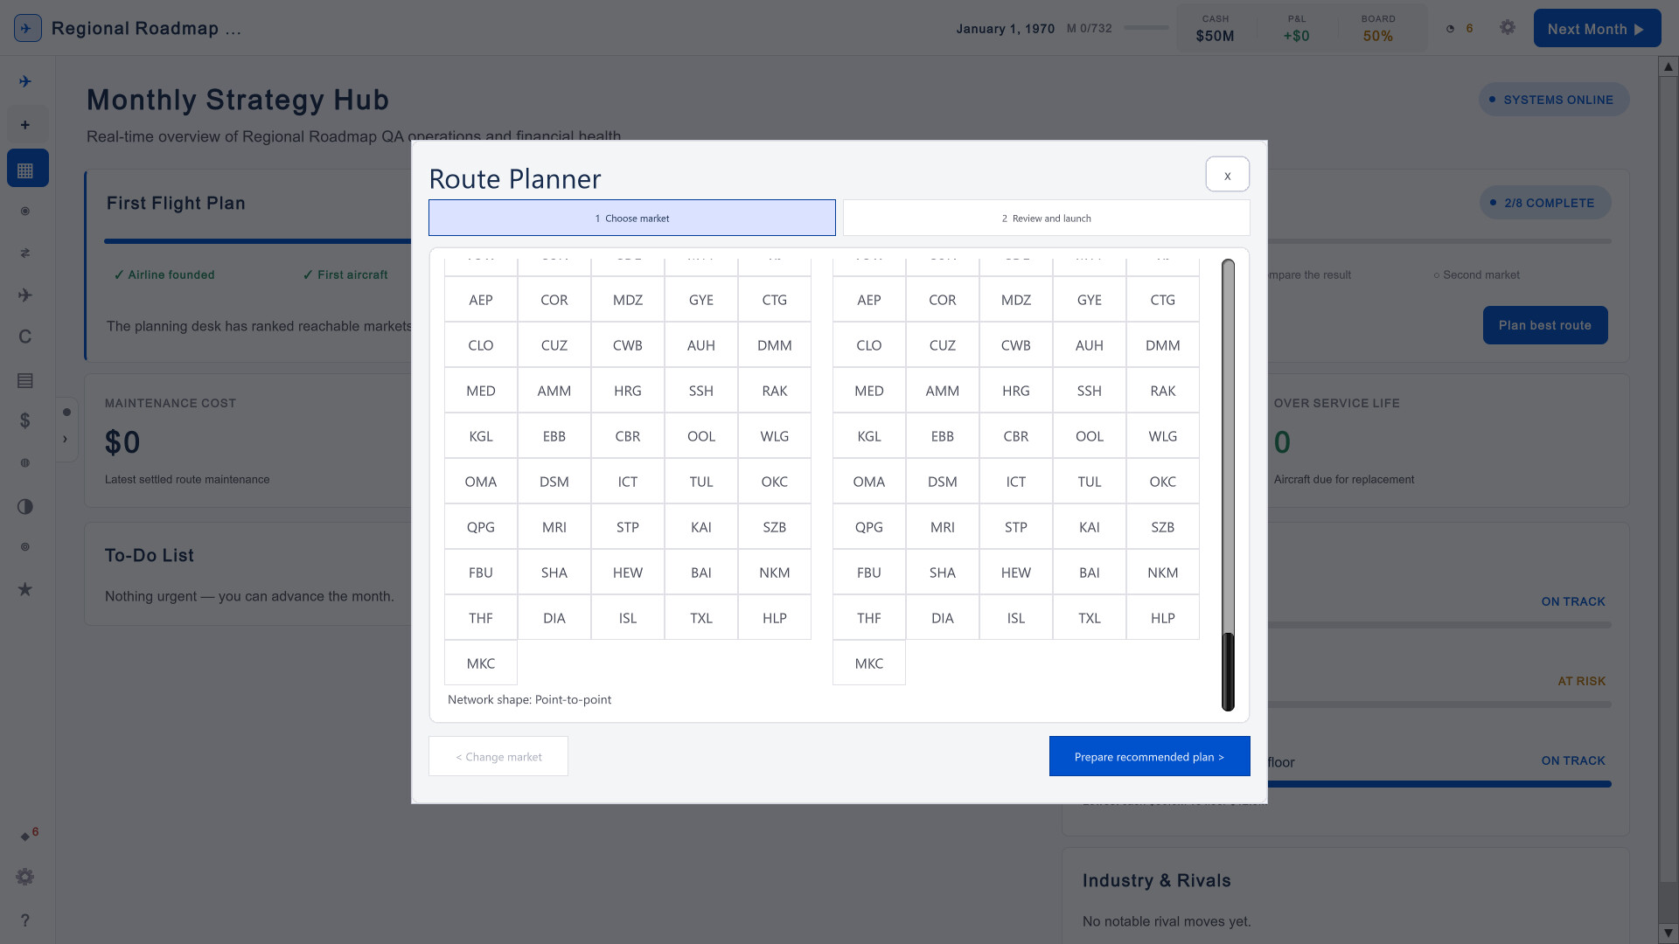1679x944 pixels.
Task: Open the diamond icon with red 6 badge
Action: (x=27, y=835)
